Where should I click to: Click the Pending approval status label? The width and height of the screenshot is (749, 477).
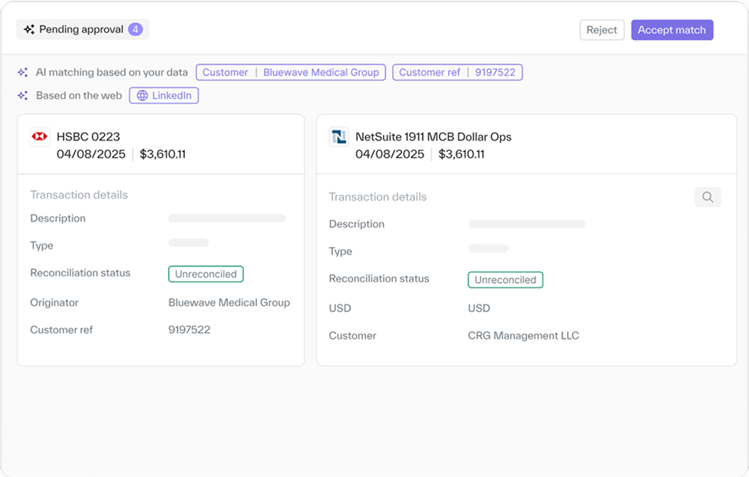[81, 30]
